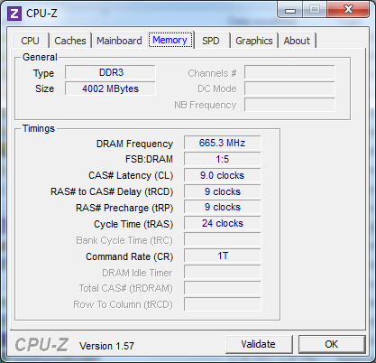
Task: Close the CPU-Z window
Action: point(348,9)
